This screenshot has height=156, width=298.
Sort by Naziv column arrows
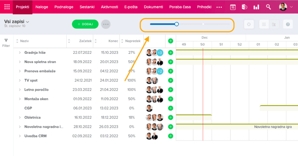17,41
